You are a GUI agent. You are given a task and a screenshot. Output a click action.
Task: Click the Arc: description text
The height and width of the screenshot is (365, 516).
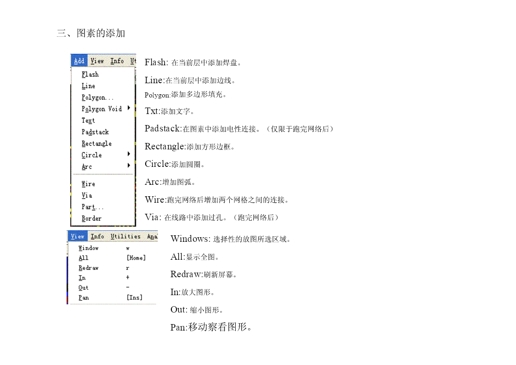click(170, 182)
